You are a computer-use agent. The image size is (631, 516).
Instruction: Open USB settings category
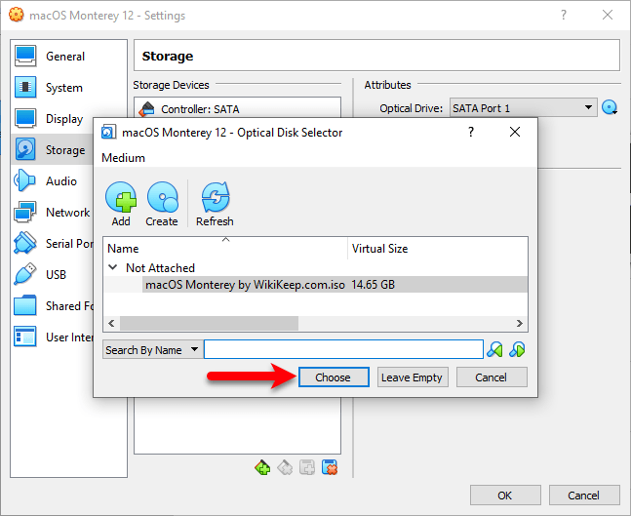(x=53, y=274)
